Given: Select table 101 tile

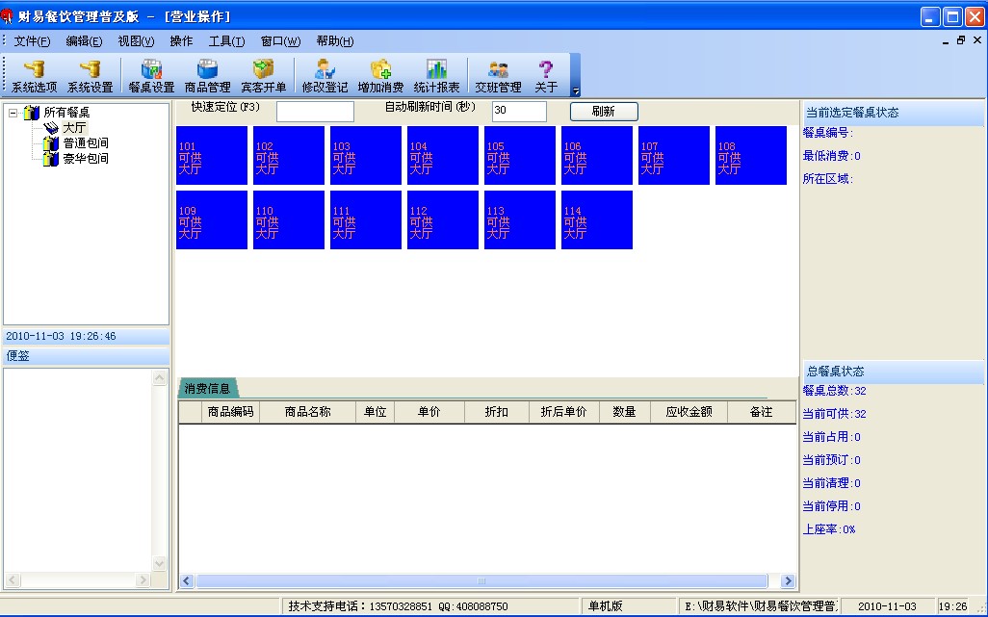Looking at the screenshot, I should tap(212, 156).
